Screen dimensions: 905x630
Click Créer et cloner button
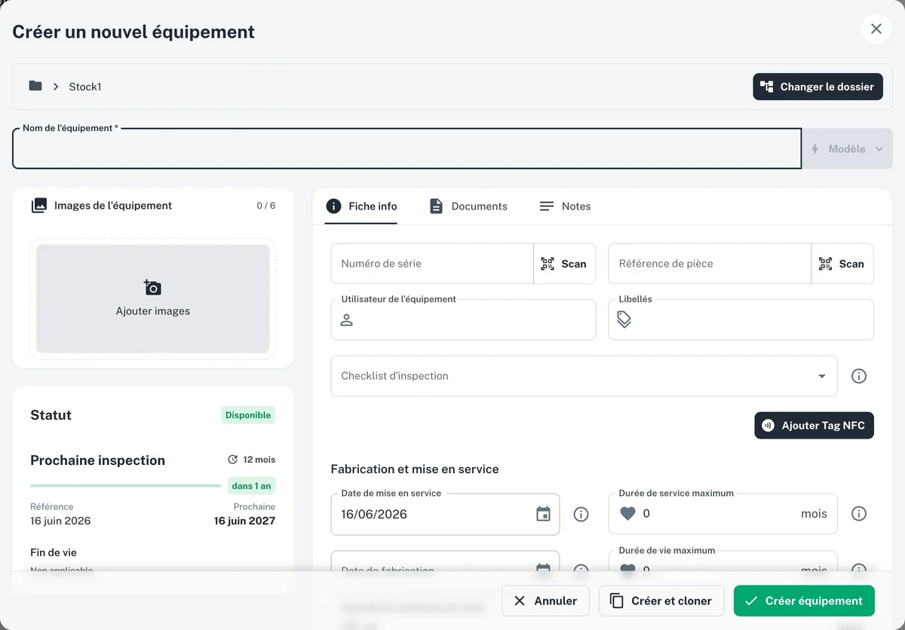[661, 601]
